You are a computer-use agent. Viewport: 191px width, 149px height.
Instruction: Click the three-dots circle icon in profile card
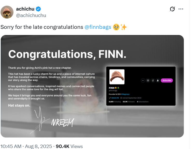tap(143, 80)
